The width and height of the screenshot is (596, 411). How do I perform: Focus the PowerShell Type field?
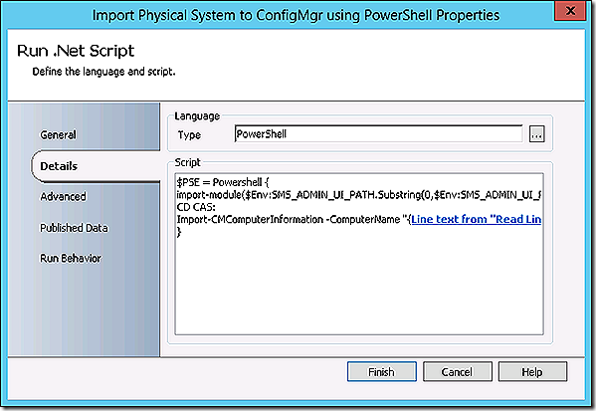click(x=378, y=133)
